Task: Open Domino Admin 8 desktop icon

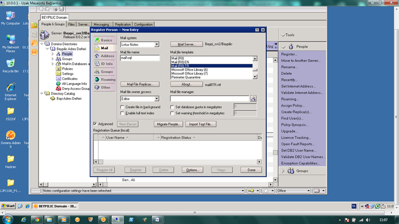Action: click(x=10, y=139)
